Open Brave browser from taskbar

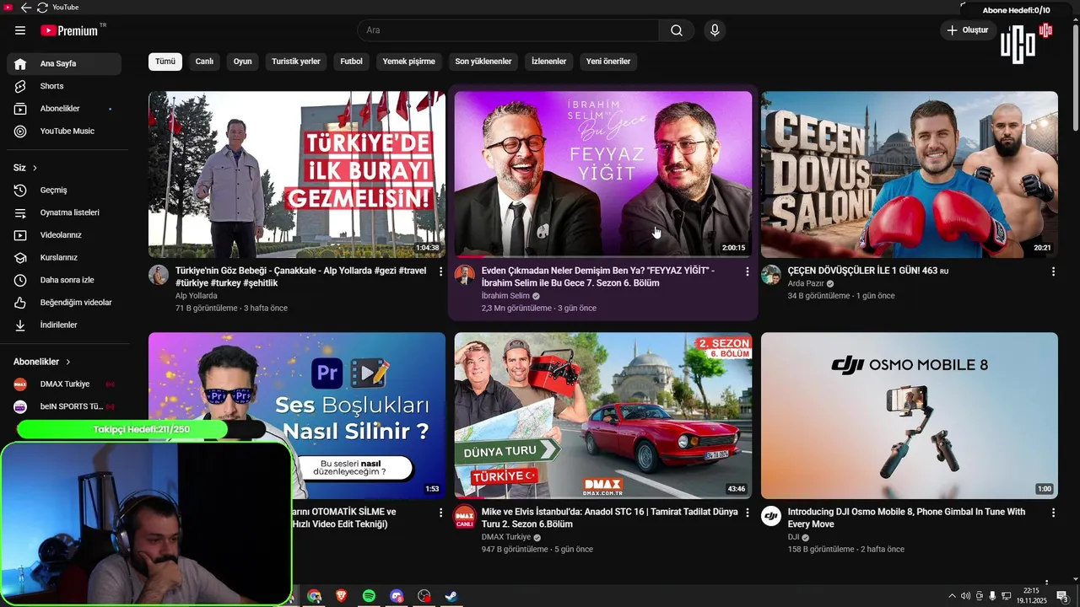coord(341,596)
